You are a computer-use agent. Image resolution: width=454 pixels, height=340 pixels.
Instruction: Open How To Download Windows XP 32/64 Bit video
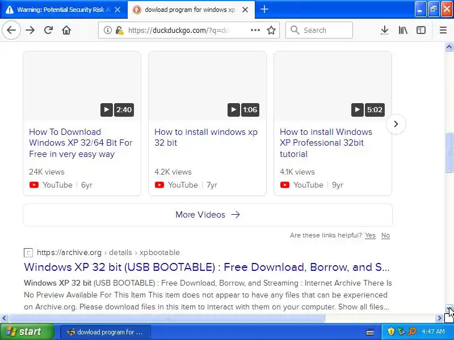click(x=81, y=143)
